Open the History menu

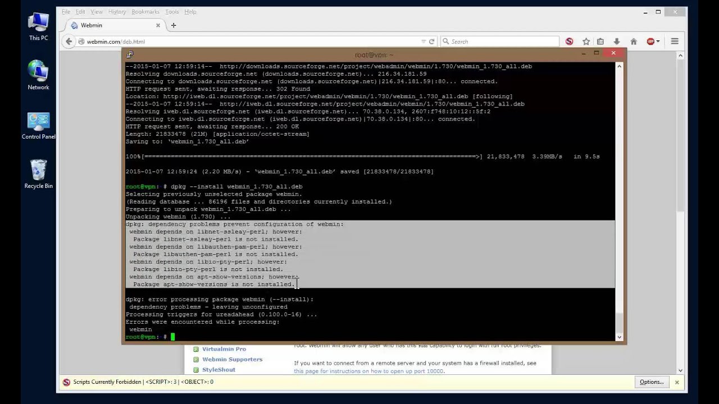click(x=117, y=12)
